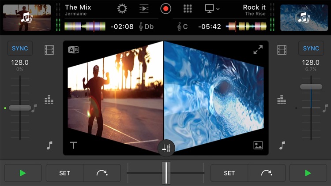Click the right deck waveform overview
Image resolution: width=331 pixels, height=186 pixels.
click(x=246, y=26)
